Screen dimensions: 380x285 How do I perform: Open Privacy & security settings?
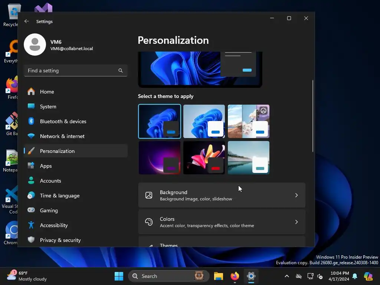pos(76,240)
